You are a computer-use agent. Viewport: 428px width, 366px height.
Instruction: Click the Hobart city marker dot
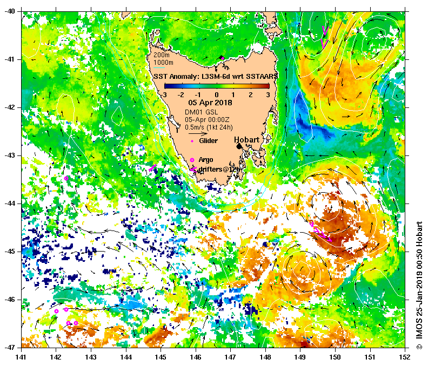point(239,146)
